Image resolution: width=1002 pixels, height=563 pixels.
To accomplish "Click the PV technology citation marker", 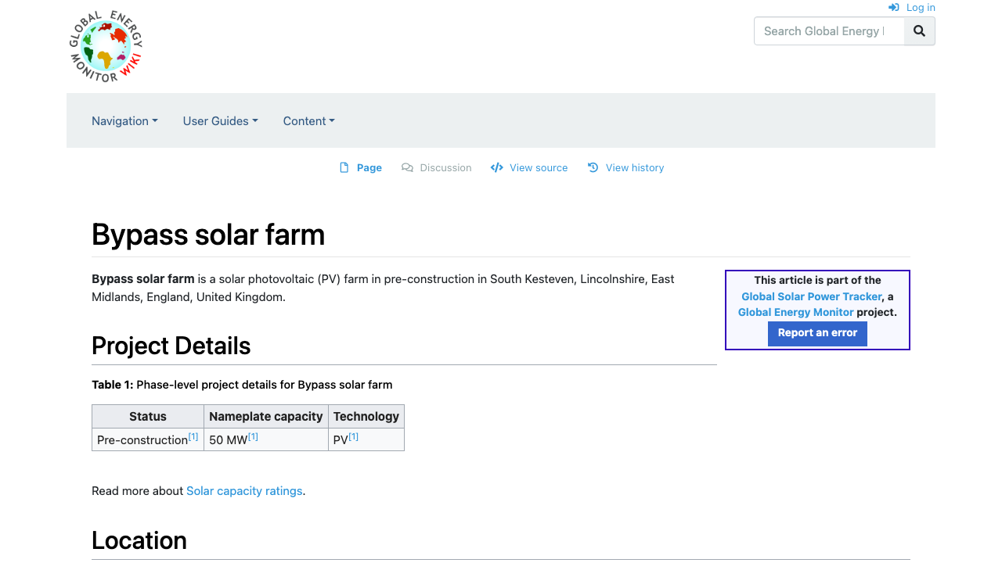I will tap(352, 436).
